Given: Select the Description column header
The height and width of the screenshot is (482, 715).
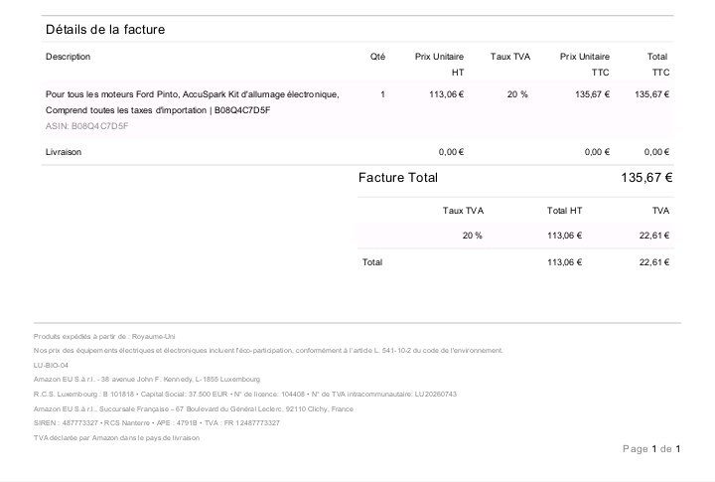Looking at the screenshot, I should (x=68, y=57).
